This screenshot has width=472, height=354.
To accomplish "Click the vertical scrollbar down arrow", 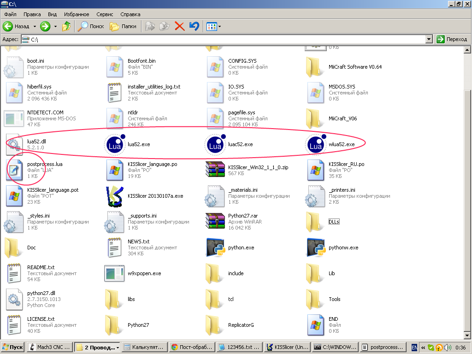I will coord(467,334).
